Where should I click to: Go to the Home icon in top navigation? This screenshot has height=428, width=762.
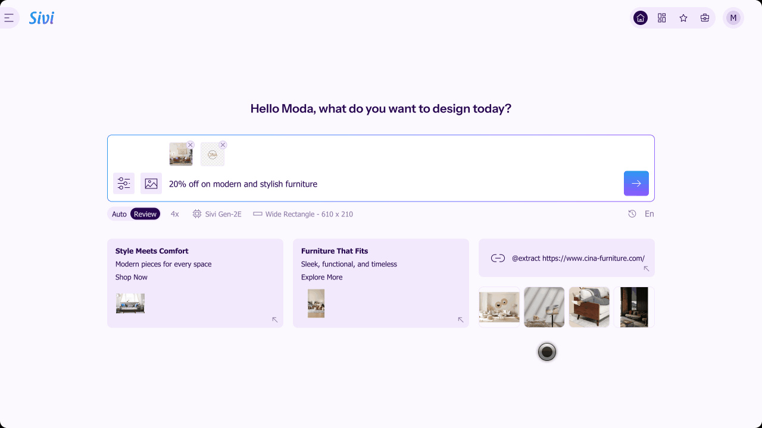[641, 18]
